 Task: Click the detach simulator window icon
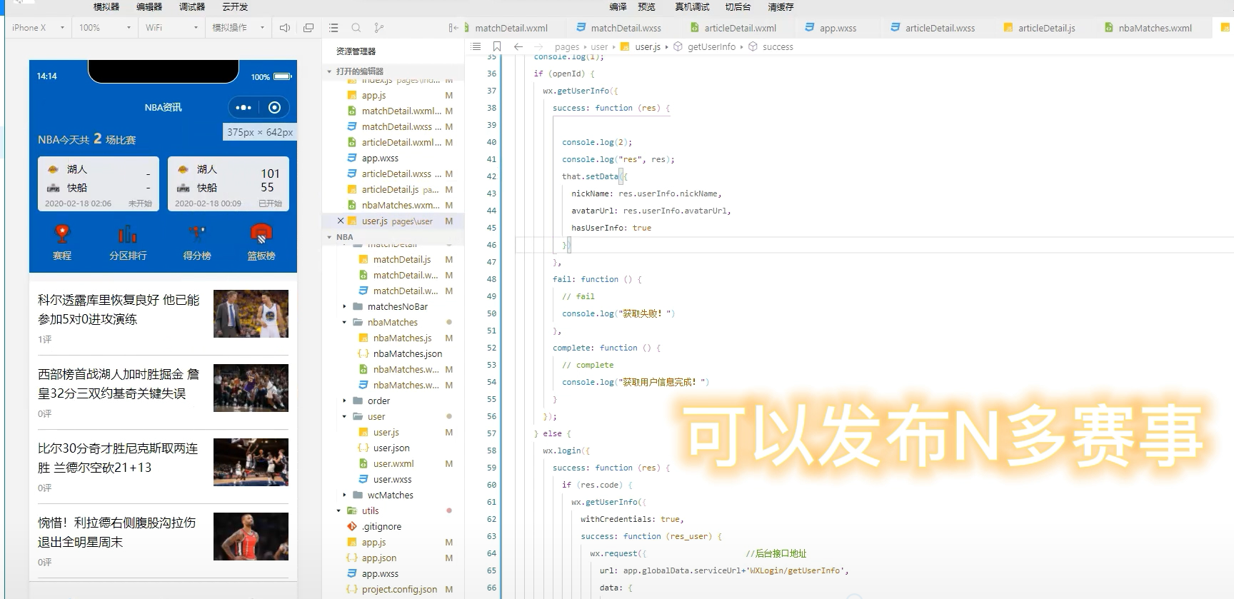(x=308, y=28)
